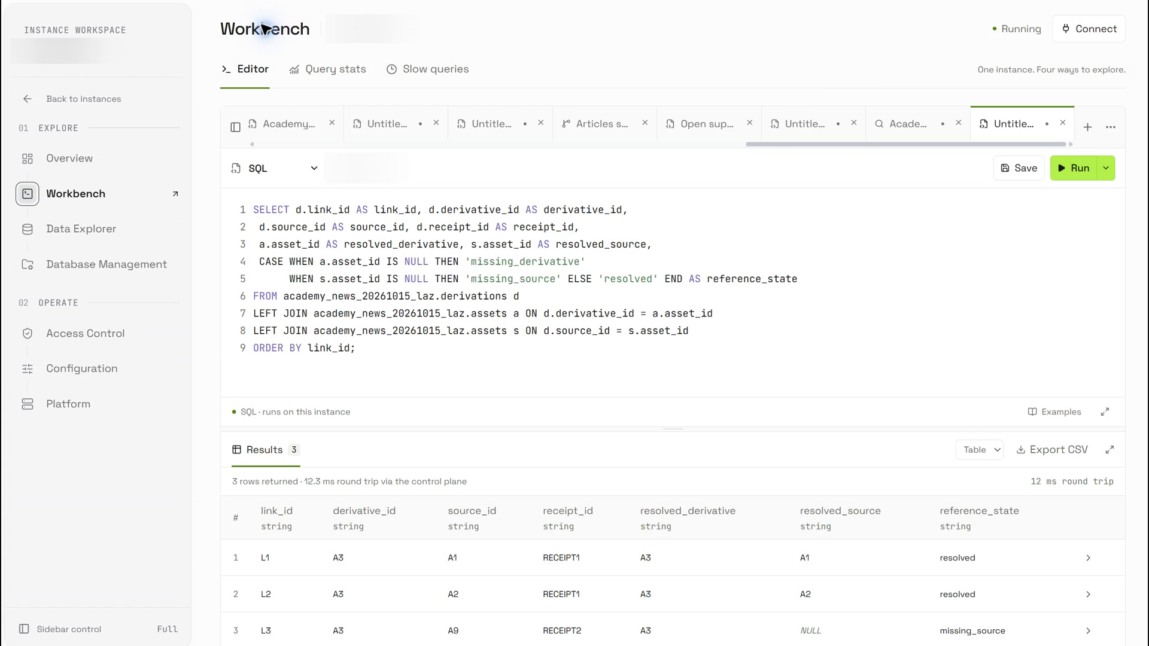Save the current query
The height and width of the screenshot is (646, 1149).
1019,168
